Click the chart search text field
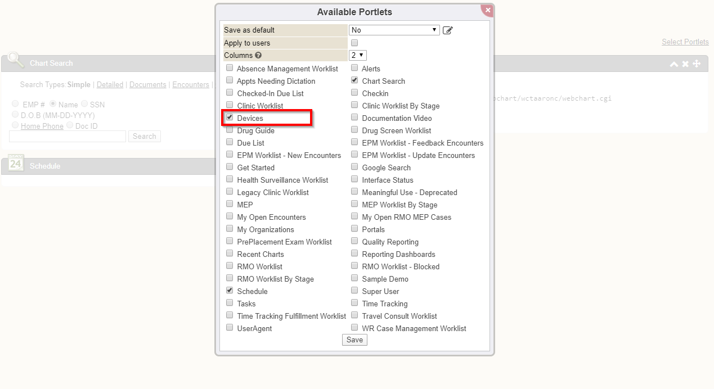This screenshot has height=389, width=714. [x=68, y=137]
